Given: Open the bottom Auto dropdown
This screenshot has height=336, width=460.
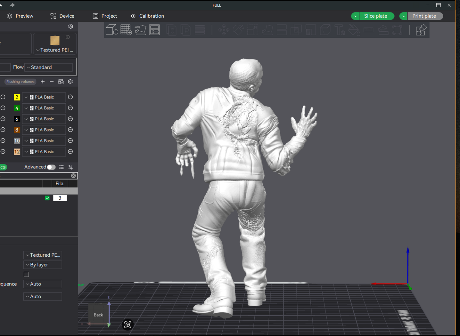Looking at the screenshot, I should pyautogui.click(x=43, y=297).
